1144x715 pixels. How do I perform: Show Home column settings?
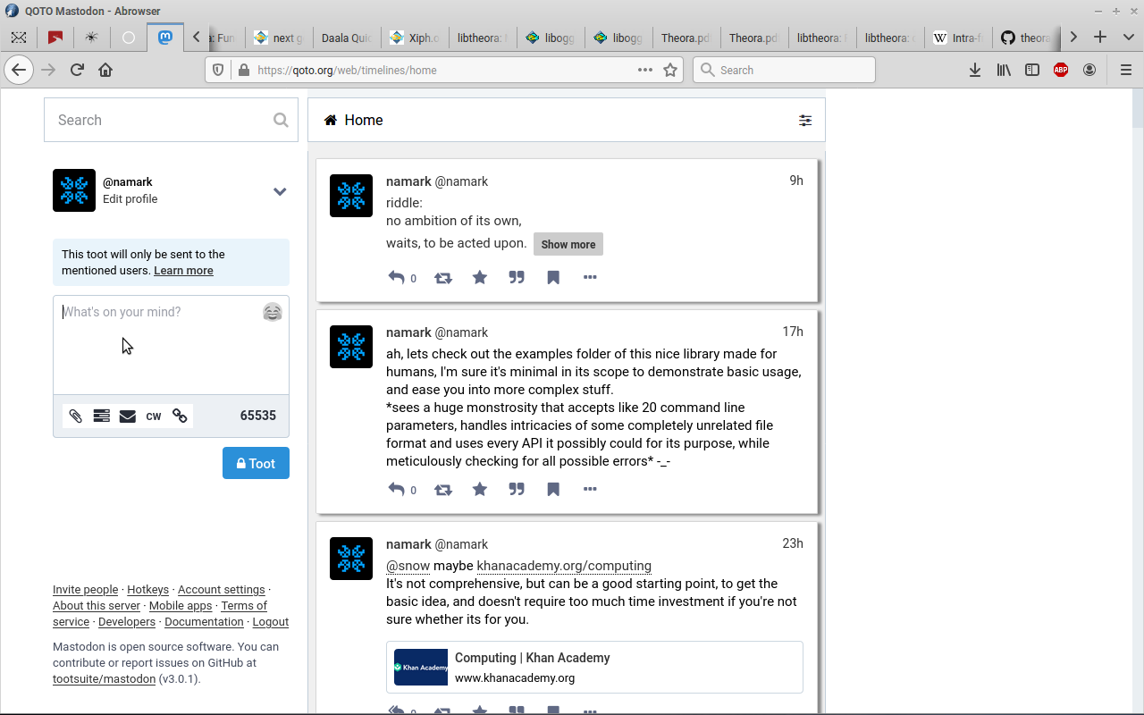(805, 121)
